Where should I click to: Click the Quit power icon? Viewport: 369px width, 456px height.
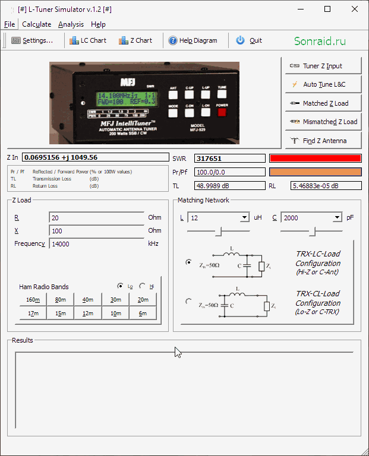[241, 40]
